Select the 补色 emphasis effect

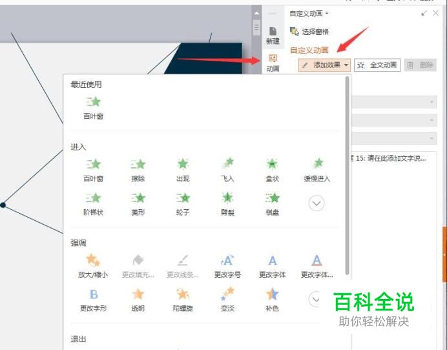(272, 300)
